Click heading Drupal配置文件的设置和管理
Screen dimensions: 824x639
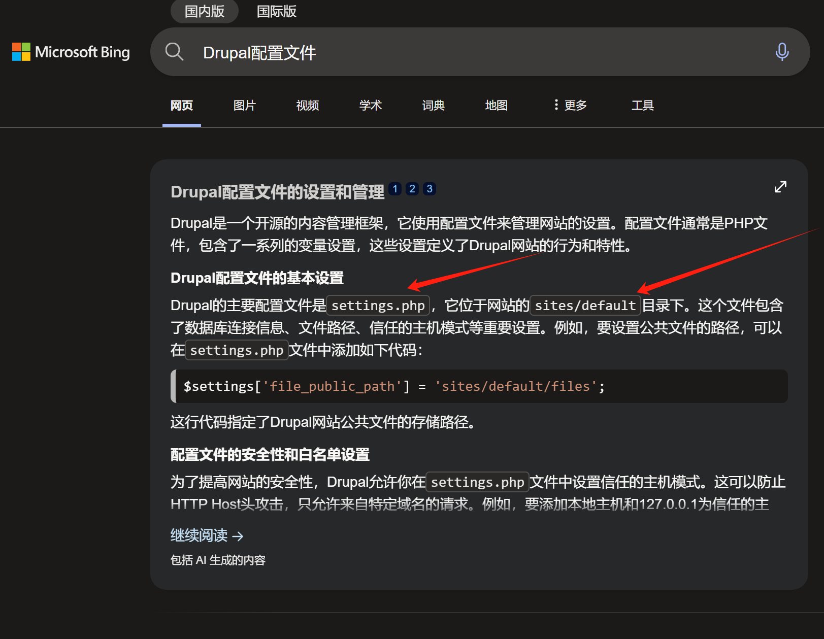tap(277, 192)
